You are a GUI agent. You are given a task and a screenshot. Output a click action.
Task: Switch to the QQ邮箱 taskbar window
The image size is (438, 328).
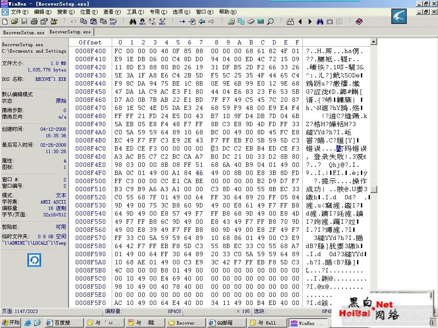(227, 323)
